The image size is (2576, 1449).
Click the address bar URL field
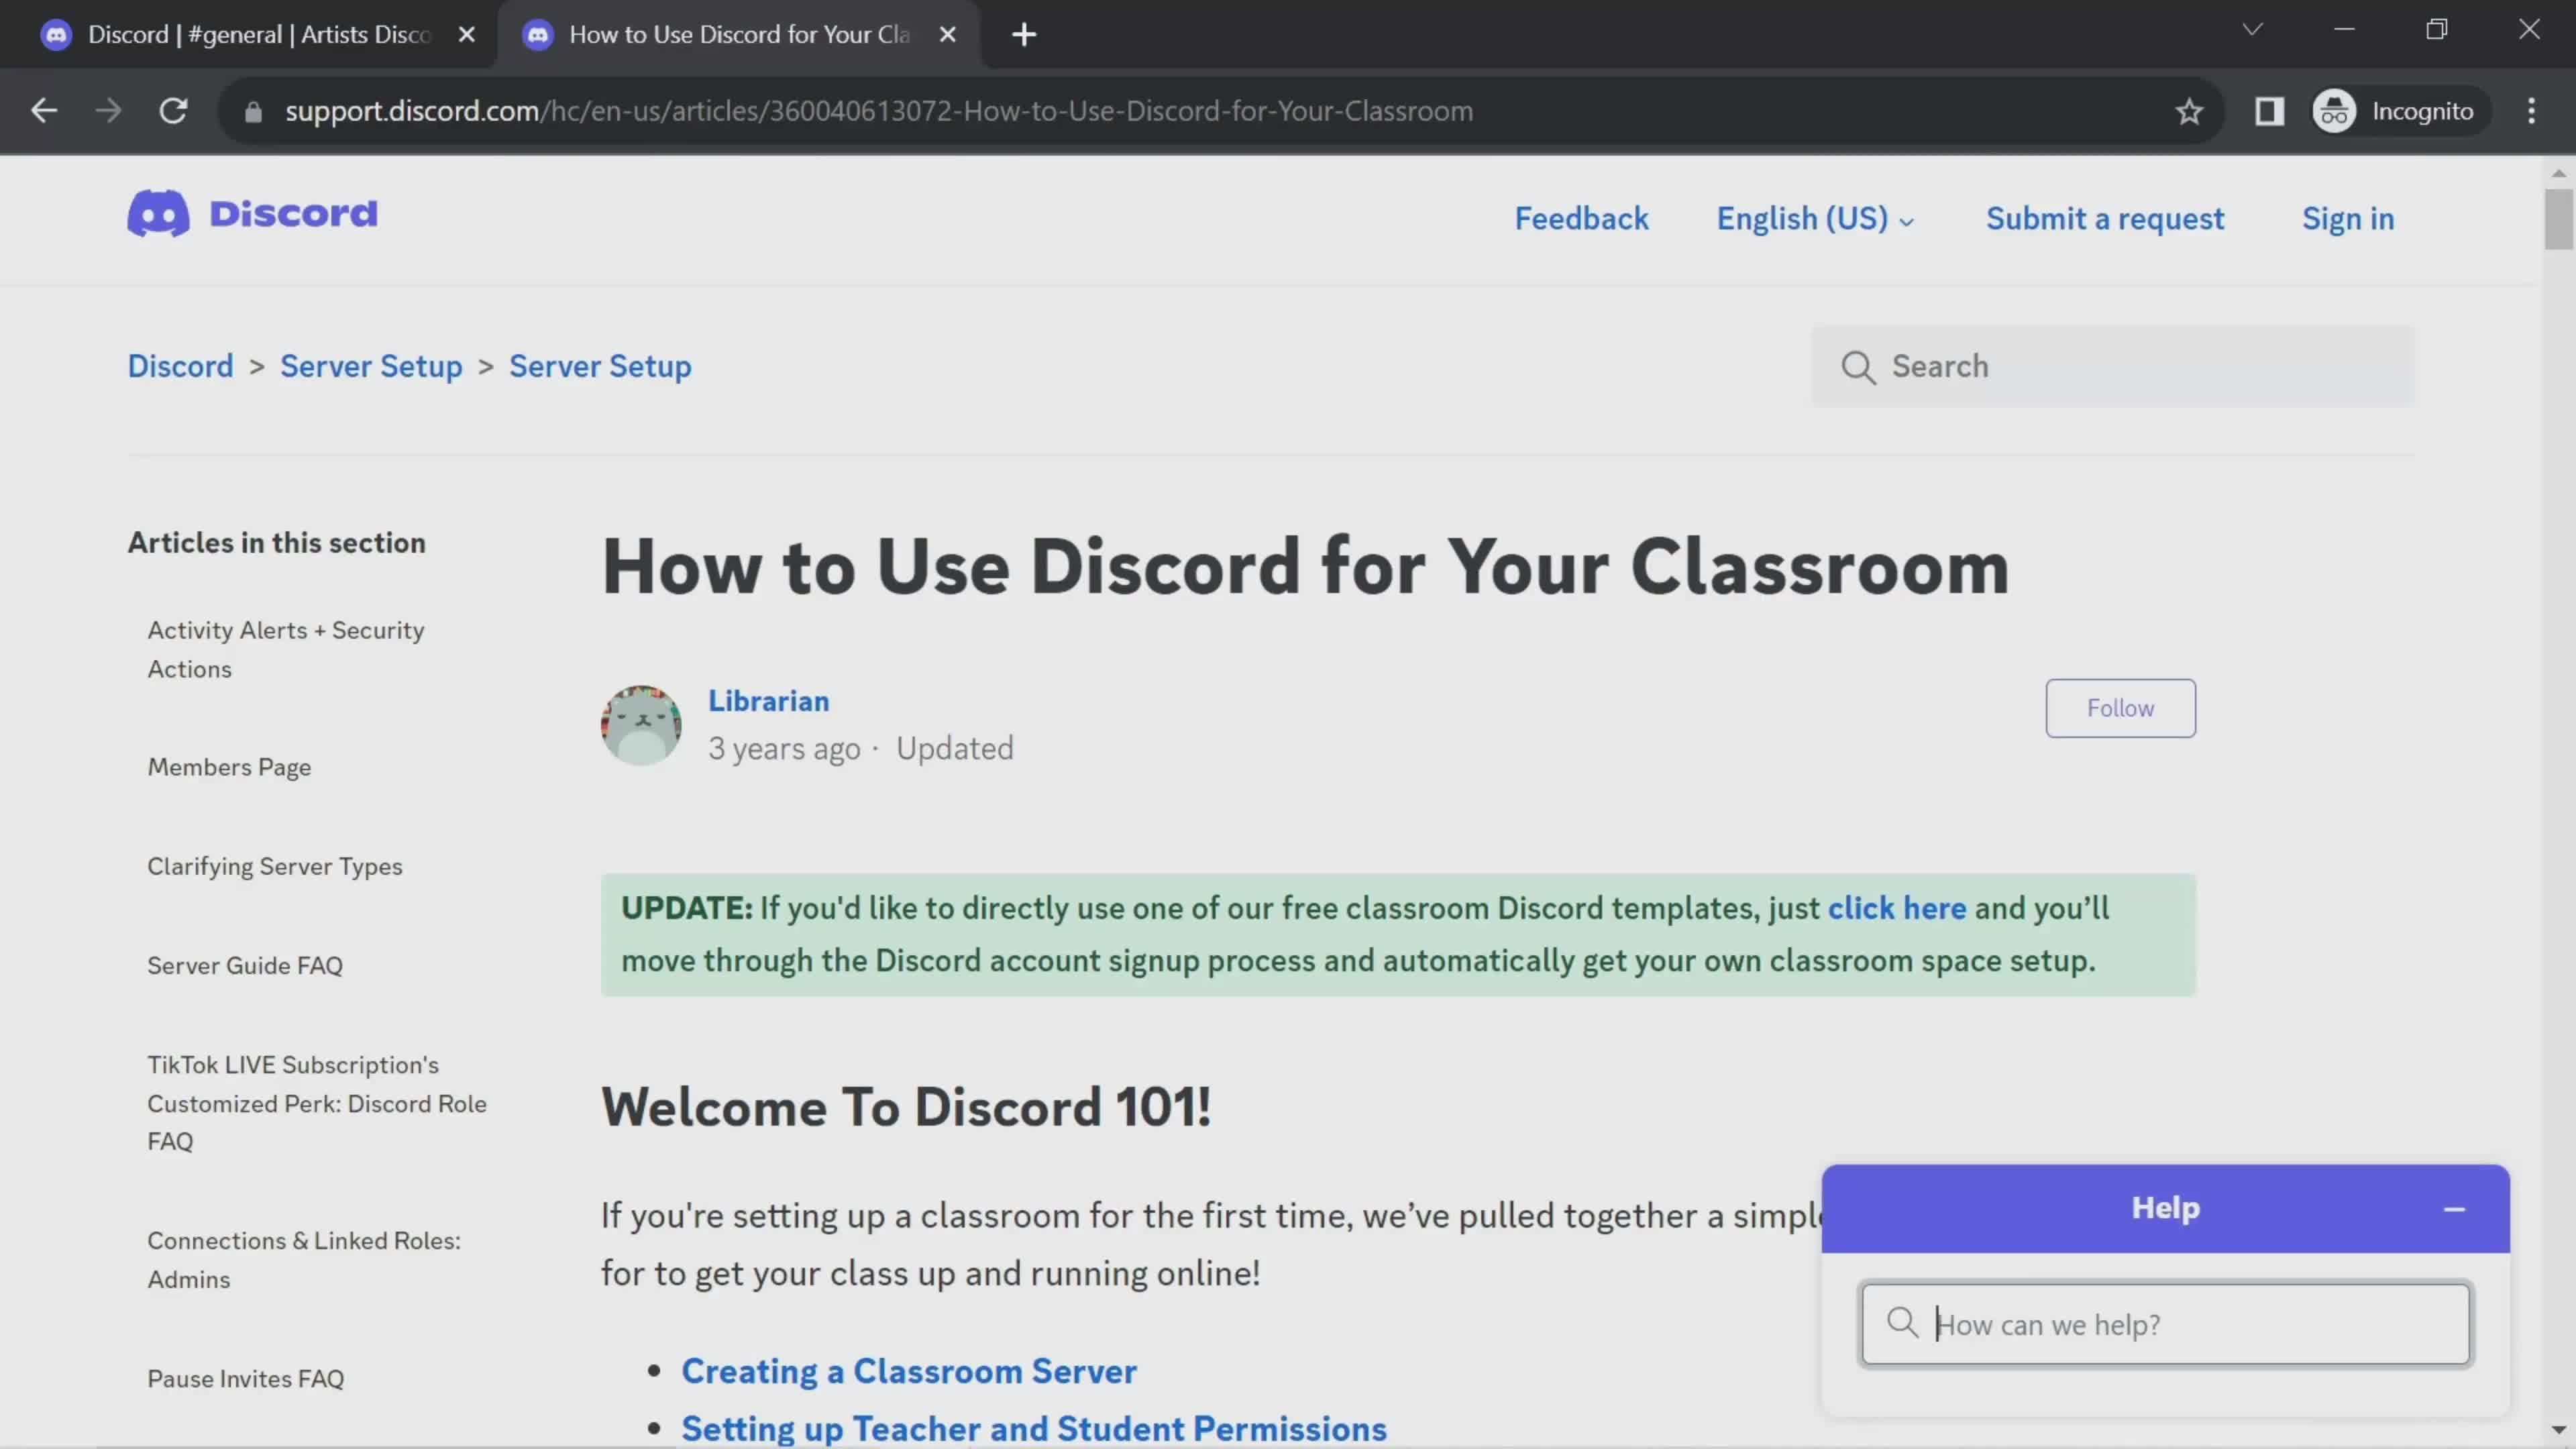(879, 111)
